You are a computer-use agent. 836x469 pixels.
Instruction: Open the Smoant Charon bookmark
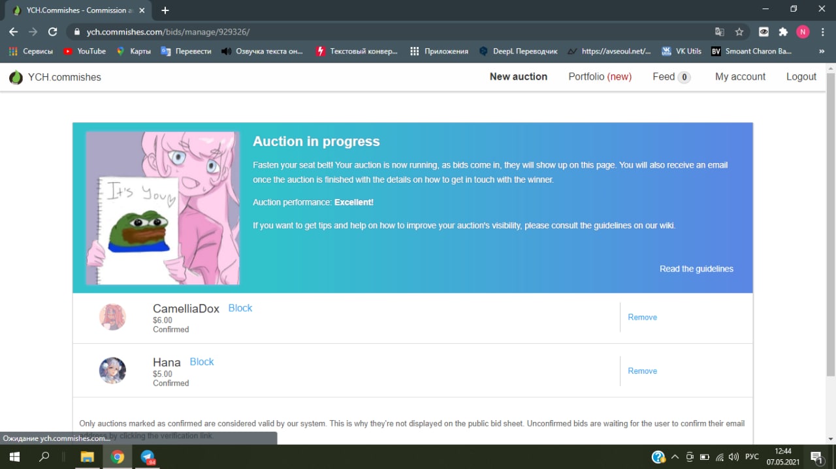(x=752, y=51)
